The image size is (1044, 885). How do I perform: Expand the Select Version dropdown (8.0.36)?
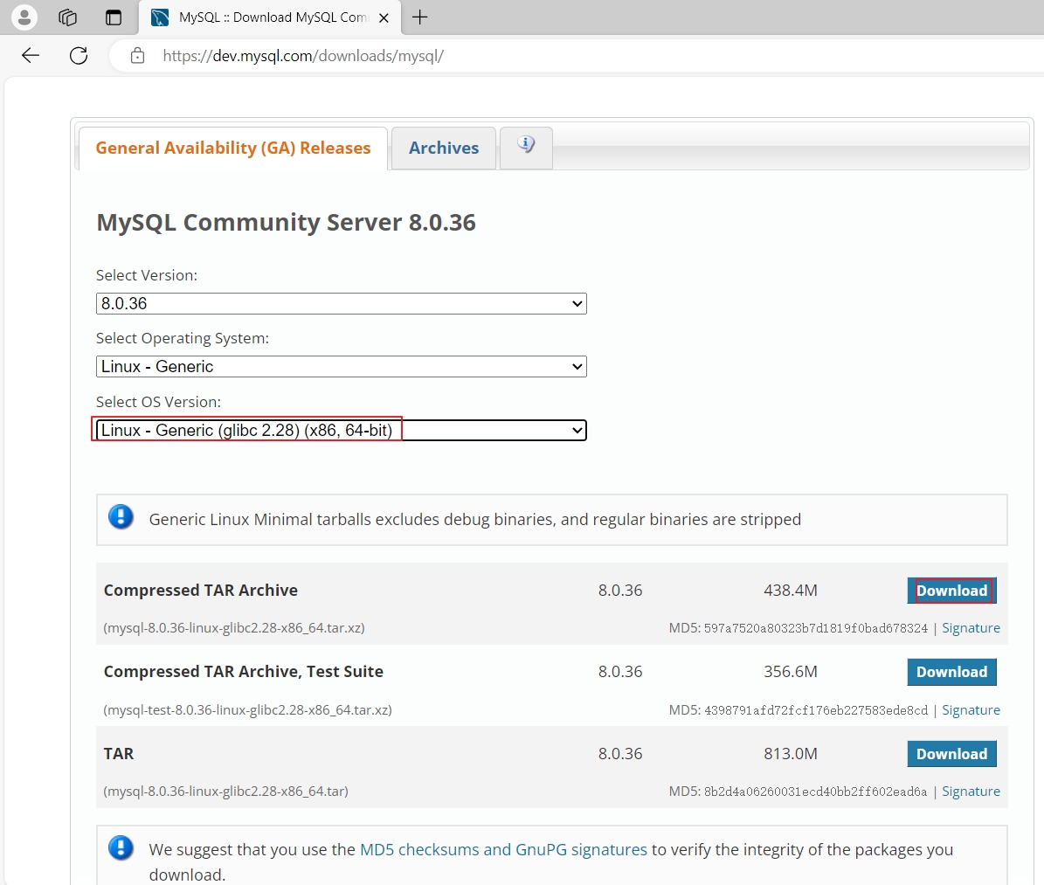(x=341, y=304)
